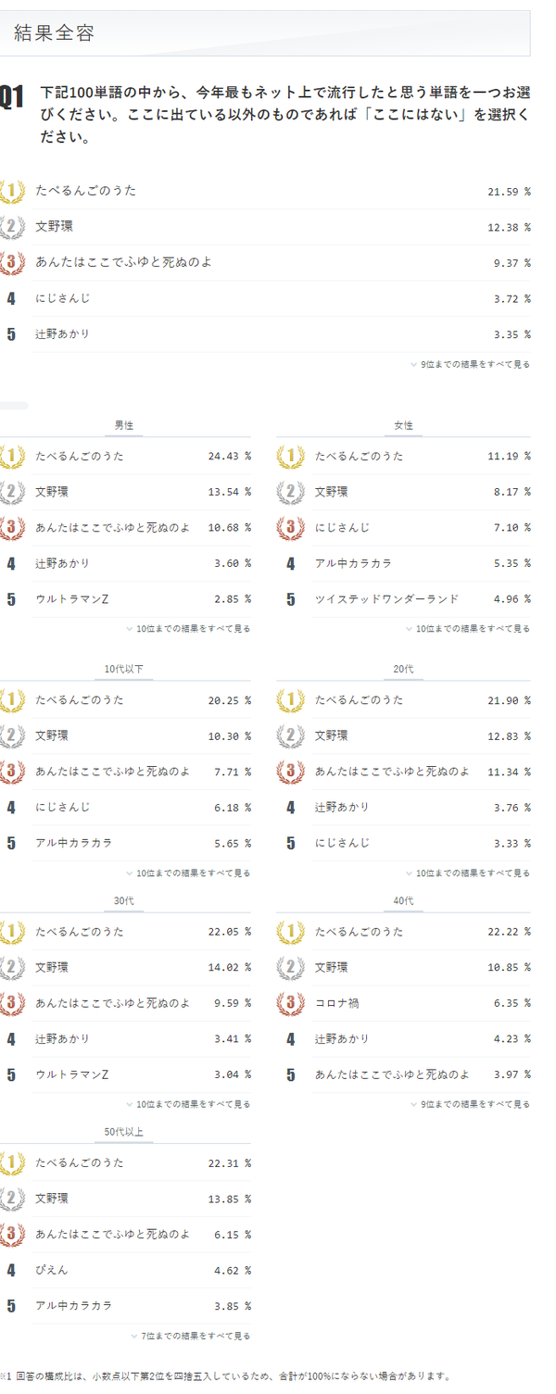Click the silver rank 2 medal under 10代以下
The image size is (556, 1394).
pyautogui.click(x=11, y=736)
